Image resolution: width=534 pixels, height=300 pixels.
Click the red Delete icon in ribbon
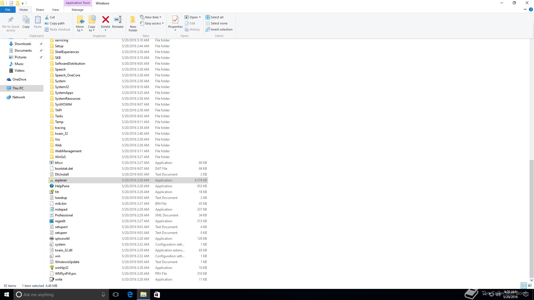(105, 20)
